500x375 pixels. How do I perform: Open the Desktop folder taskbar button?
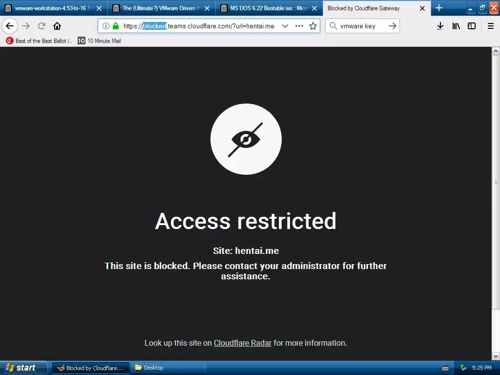tap(168, 368)
